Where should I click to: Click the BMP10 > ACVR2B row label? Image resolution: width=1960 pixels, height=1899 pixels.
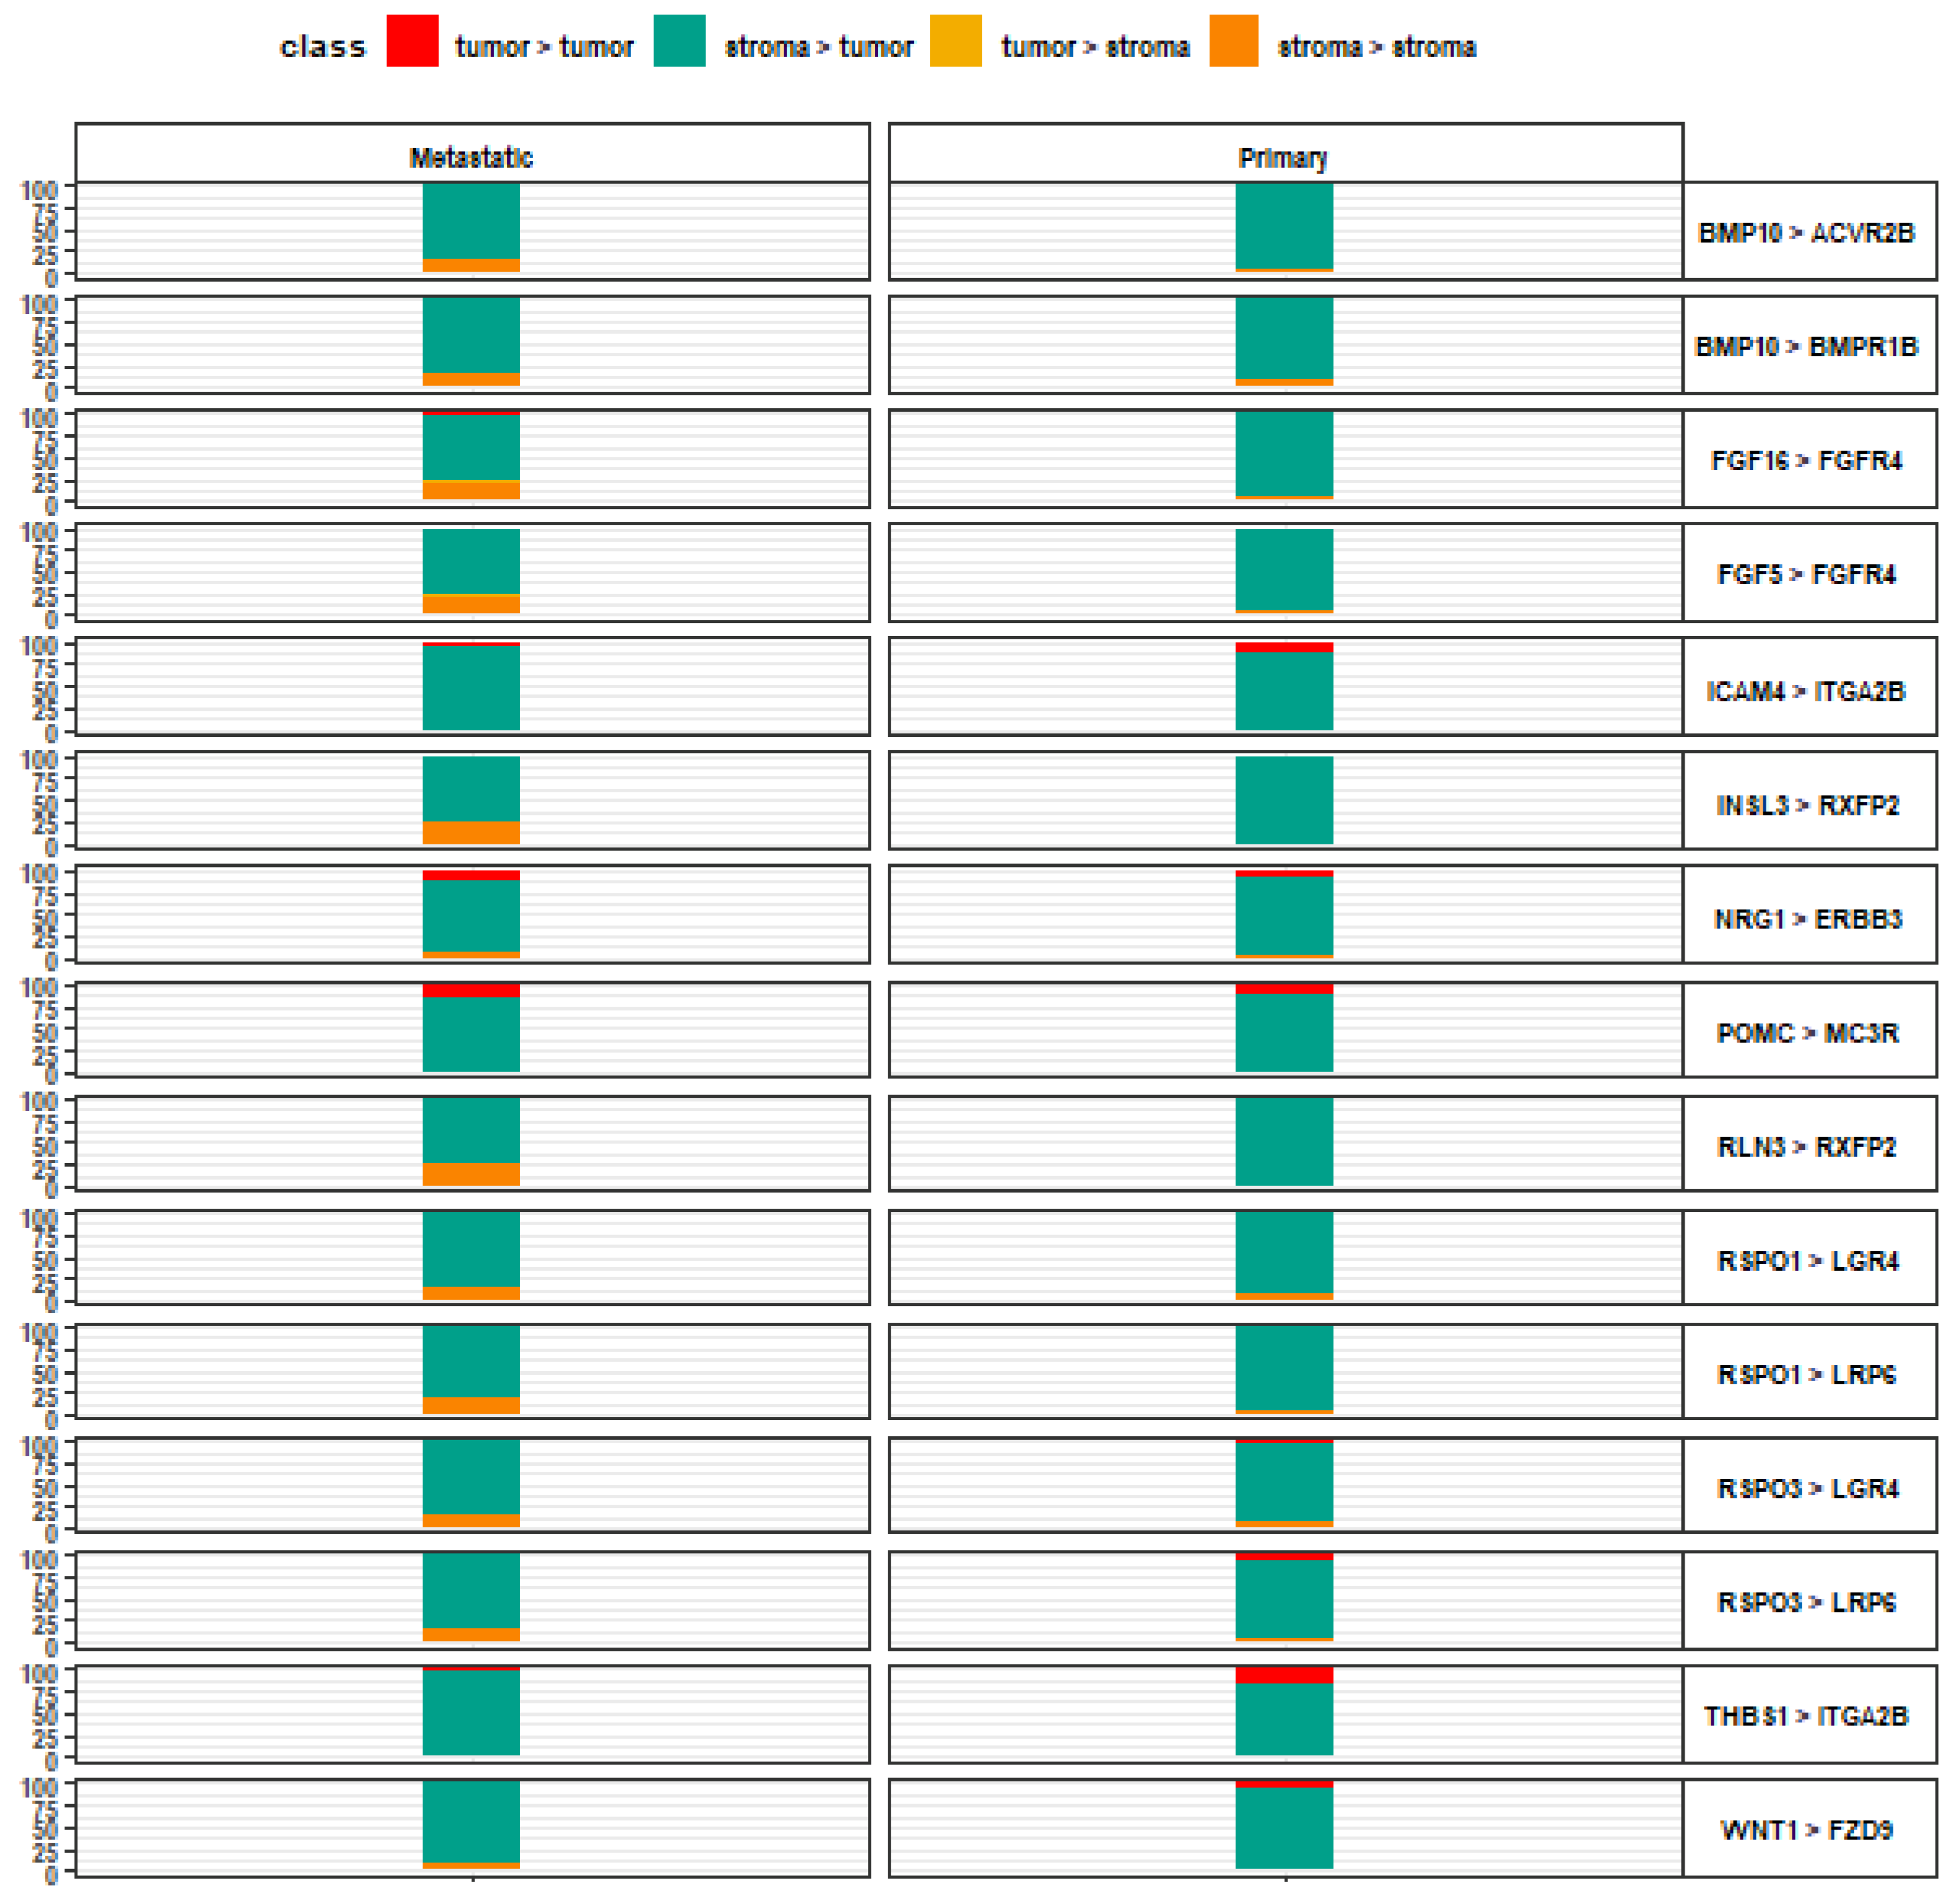pyautogui.click(x=1807, y=233)
